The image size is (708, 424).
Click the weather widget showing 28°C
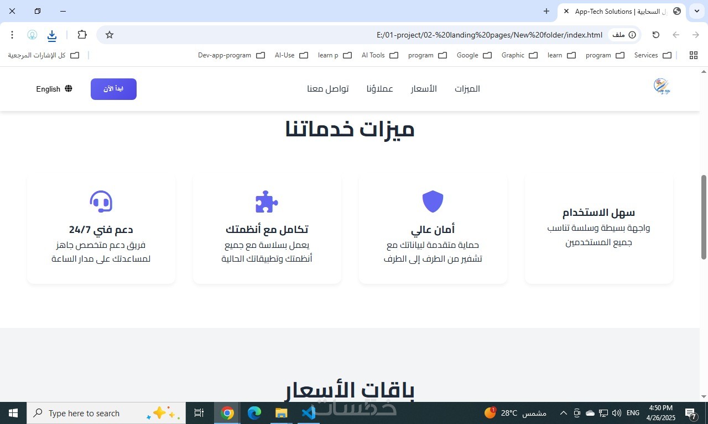tap(516, 413)
